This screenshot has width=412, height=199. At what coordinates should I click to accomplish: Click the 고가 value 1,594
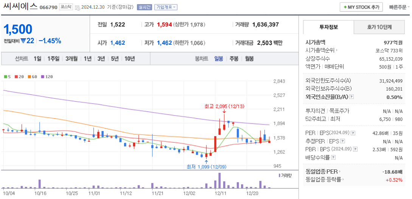point(164,25)
